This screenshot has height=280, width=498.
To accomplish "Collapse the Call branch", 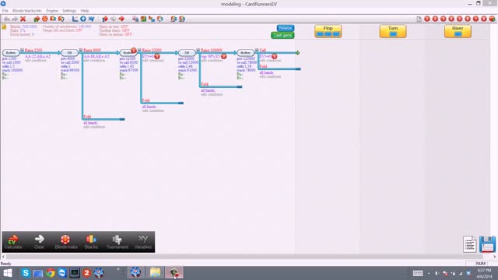I will (257, 50).
